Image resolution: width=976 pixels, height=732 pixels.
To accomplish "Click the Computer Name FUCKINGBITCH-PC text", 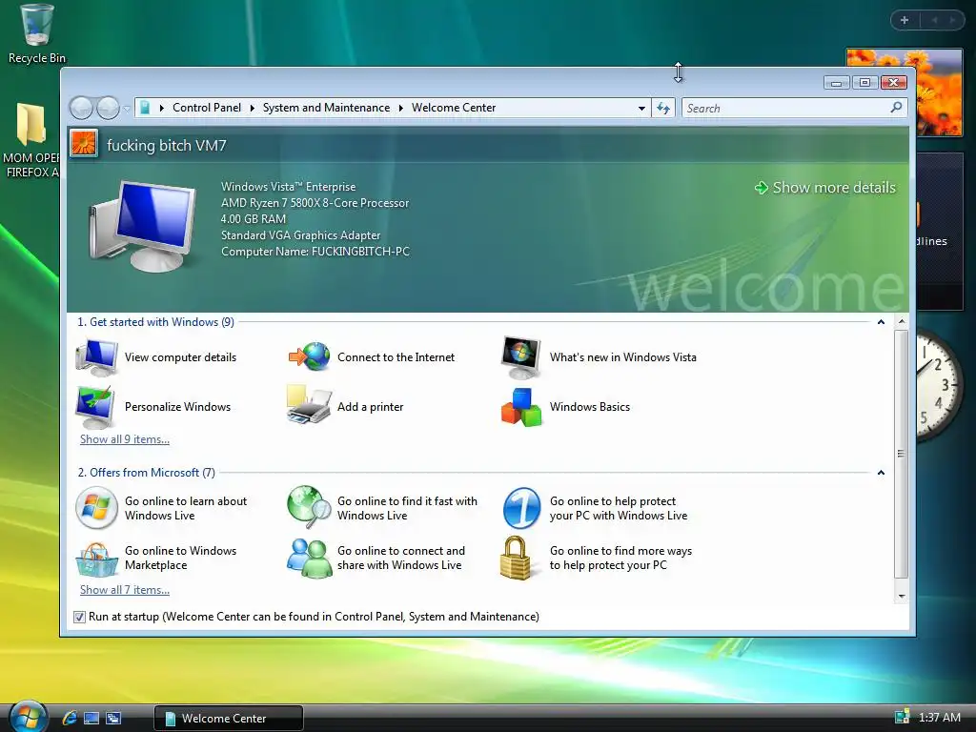I will (x=315, y=252).
